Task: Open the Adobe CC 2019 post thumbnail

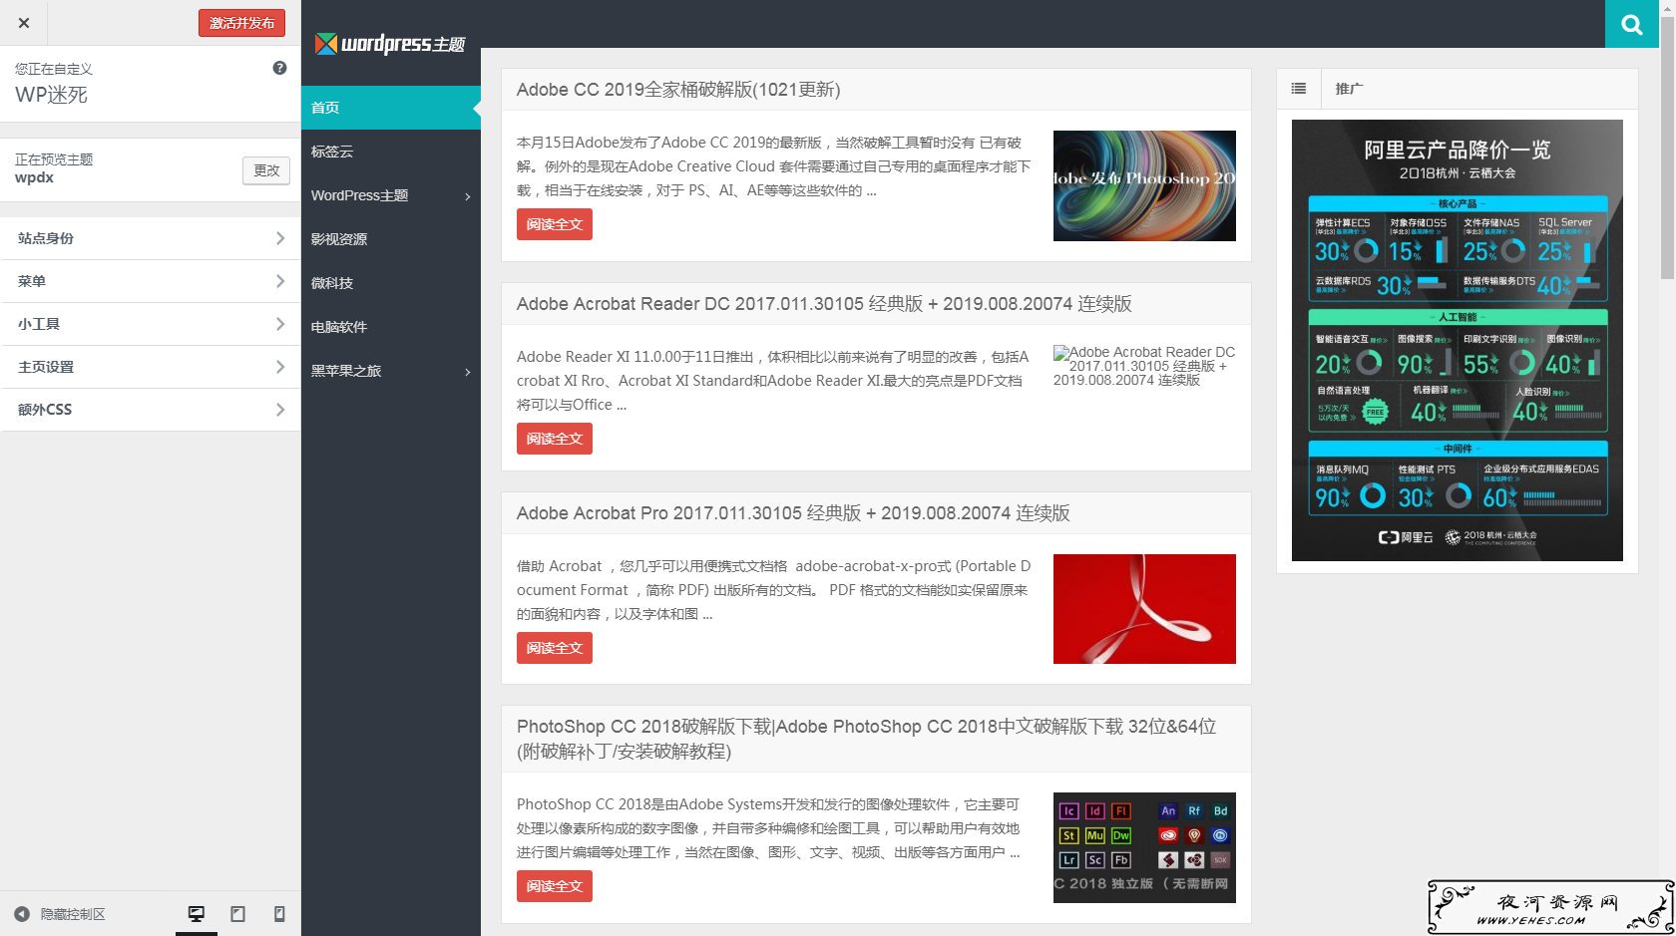Action: click(x=1144, y=185)
